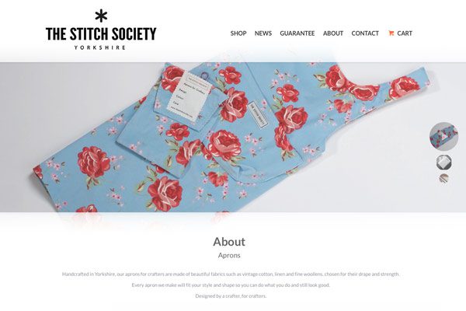This screenshot has height=311, width=466.
Task: Navigate to the ABOUT page
Action: point(333,33)
